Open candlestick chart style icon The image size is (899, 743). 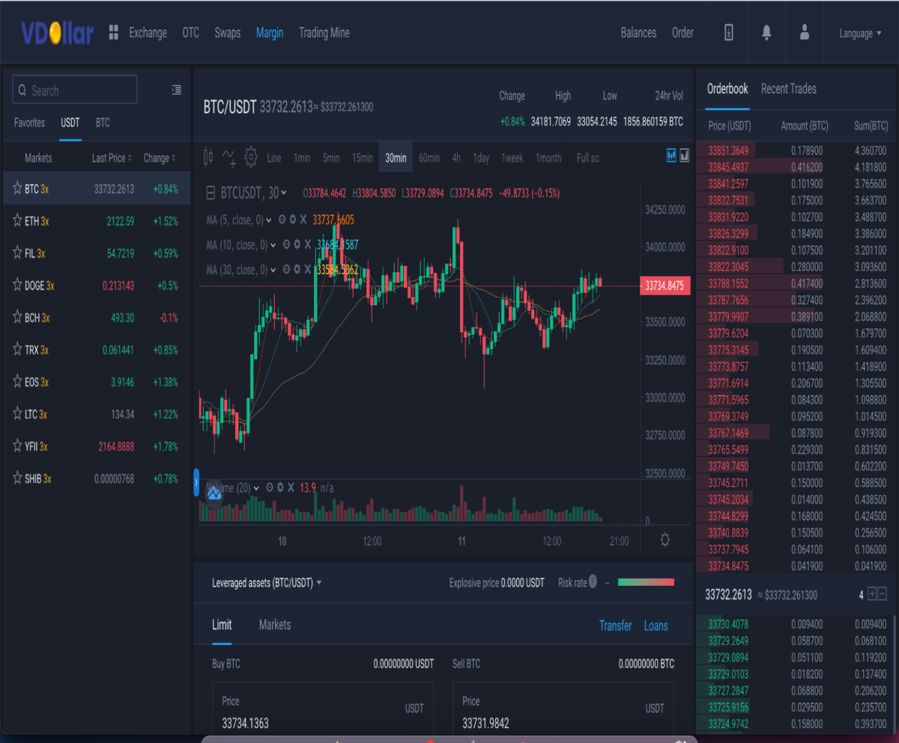209,157
